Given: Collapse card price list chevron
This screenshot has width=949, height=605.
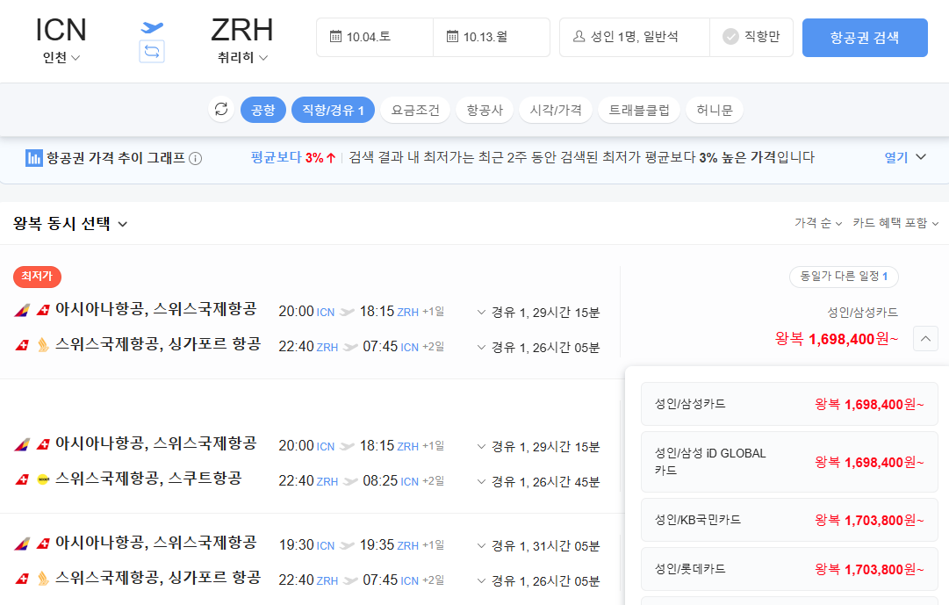Looking at the screenshot, I should tap(925, 339).
